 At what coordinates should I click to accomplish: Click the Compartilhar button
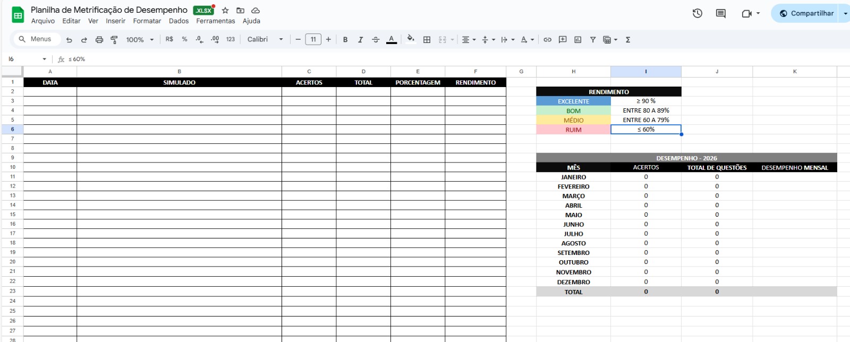click(x=806, y=13)
